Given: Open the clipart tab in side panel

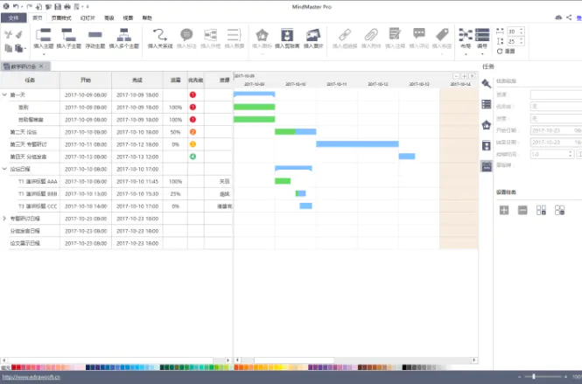Looking at the screenshot, I should (x=487, y=145).
